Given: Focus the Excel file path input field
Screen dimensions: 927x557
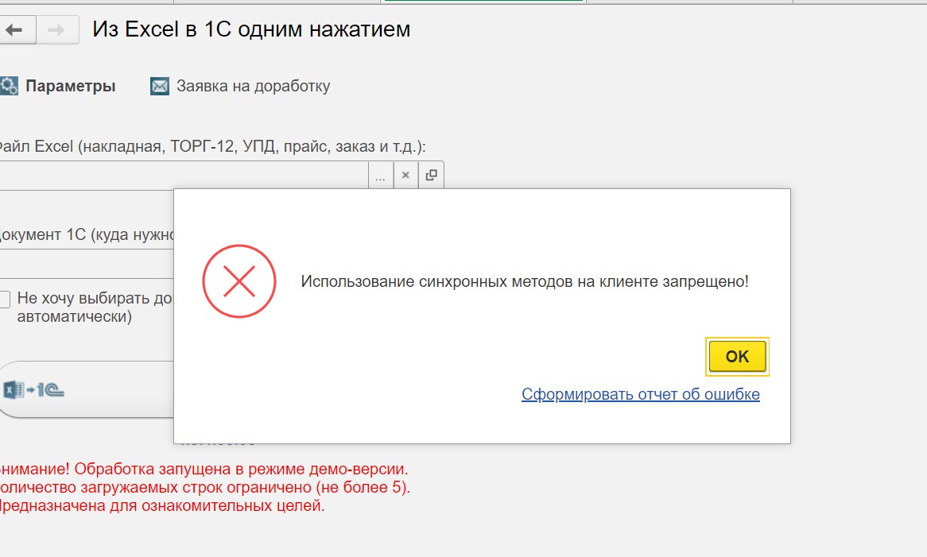Looking at the screenshot, I should [184, 176].
